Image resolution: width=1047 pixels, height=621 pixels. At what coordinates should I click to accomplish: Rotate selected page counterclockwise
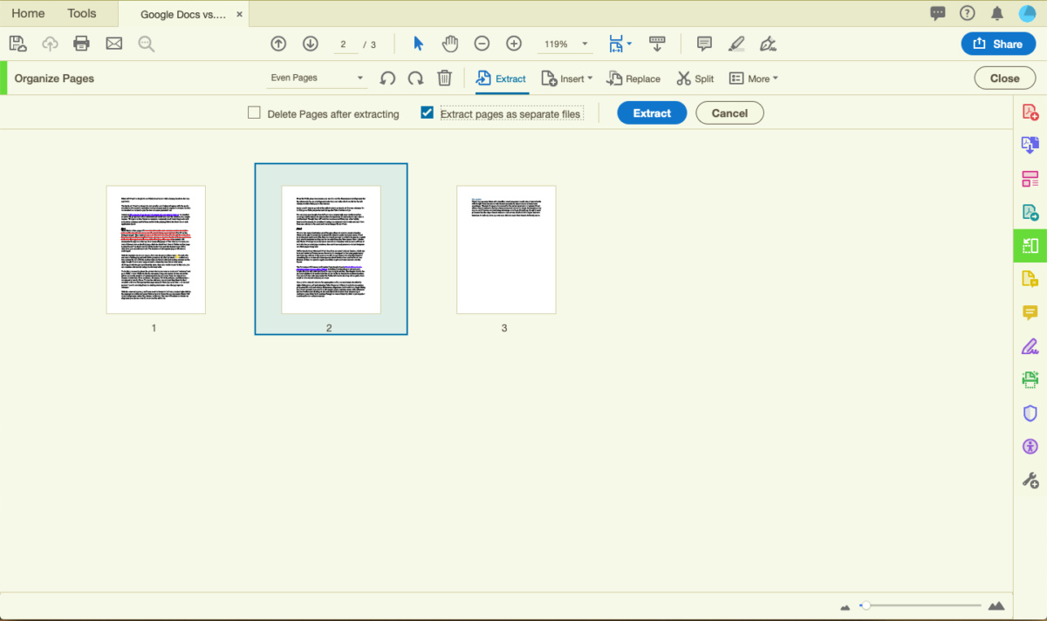387,78
